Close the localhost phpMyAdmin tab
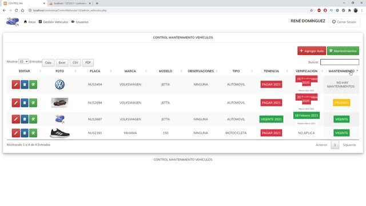 click(x=90, y=3)
